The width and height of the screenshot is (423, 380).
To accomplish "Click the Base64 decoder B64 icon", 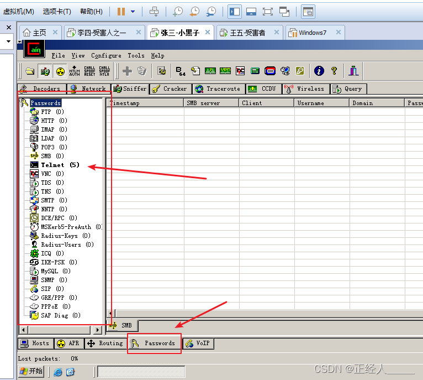I will pos(180,71).
